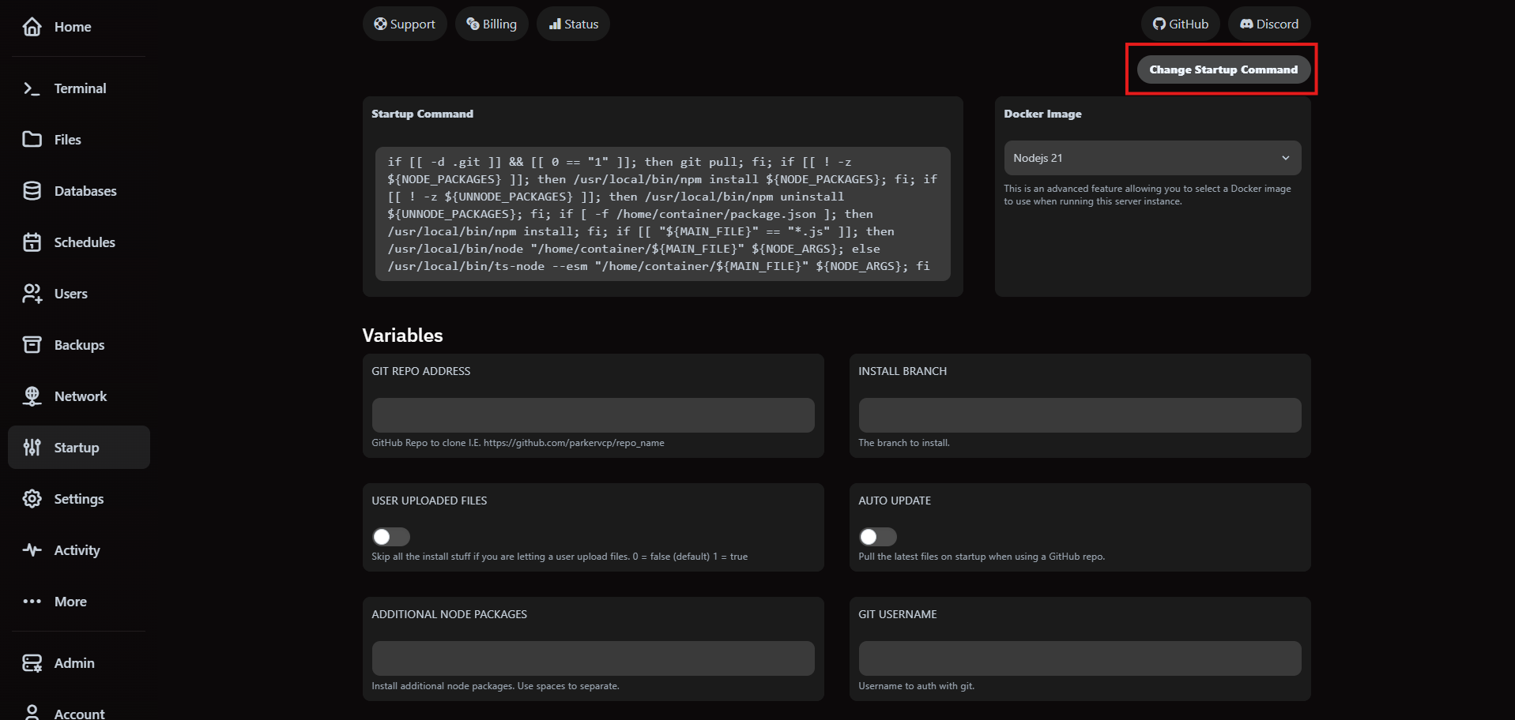Open the Users sliders icon

pos(32,293)
